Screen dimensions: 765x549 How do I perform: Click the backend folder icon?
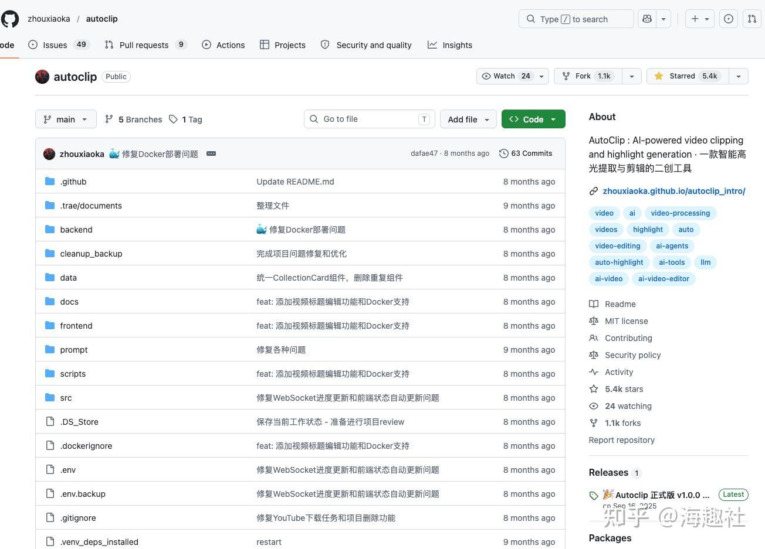(x=50, y=230)
